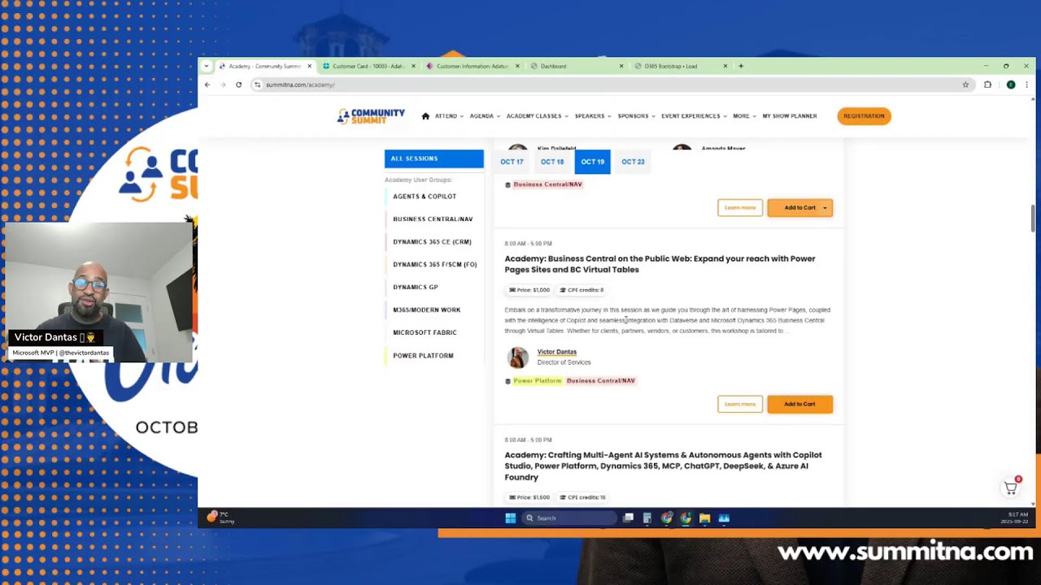
Task: Click Victor Dantas speaker photo thumbnail
Action: 517,357
